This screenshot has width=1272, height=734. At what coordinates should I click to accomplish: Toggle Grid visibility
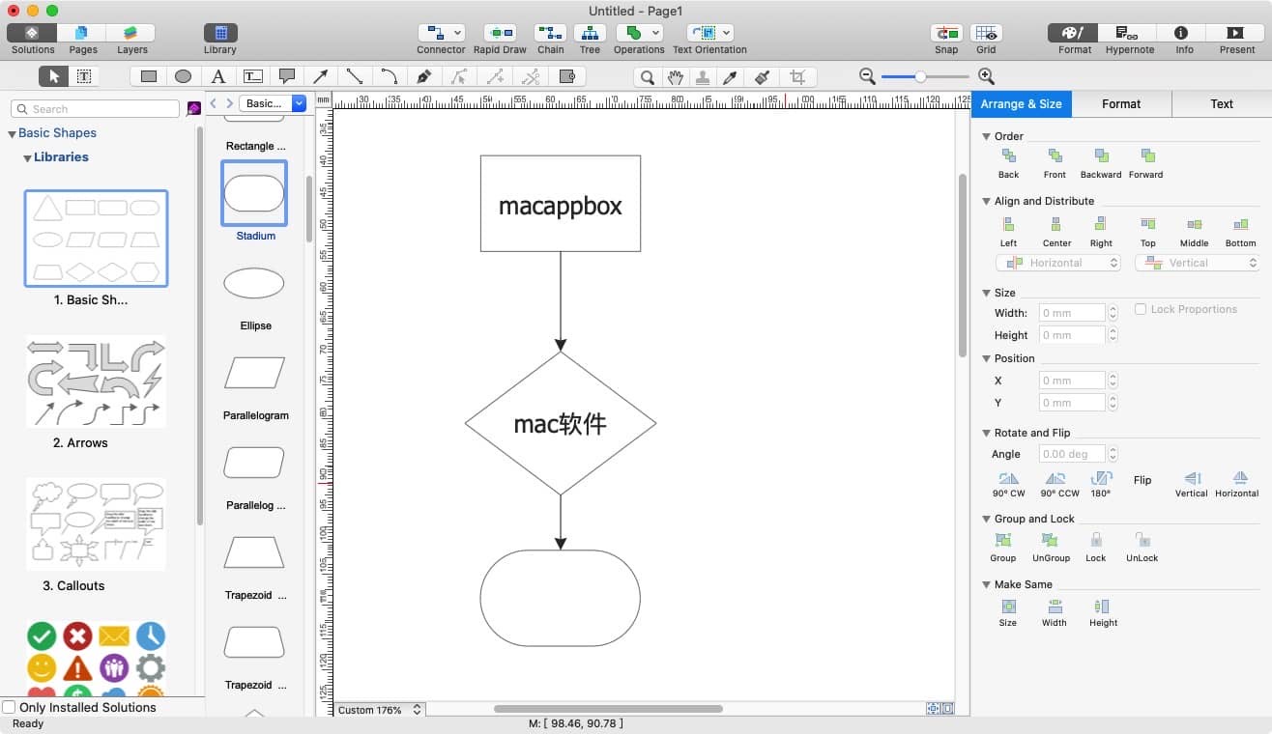(x=986, y=33)
